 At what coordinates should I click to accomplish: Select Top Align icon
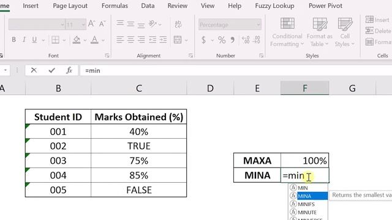click(120, 24)
